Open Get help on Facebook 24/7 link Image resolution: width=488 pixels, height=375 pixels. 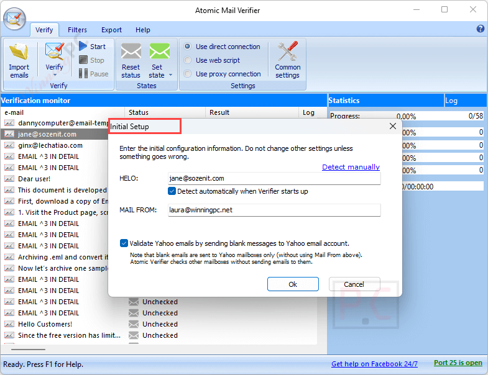(374, 364)
